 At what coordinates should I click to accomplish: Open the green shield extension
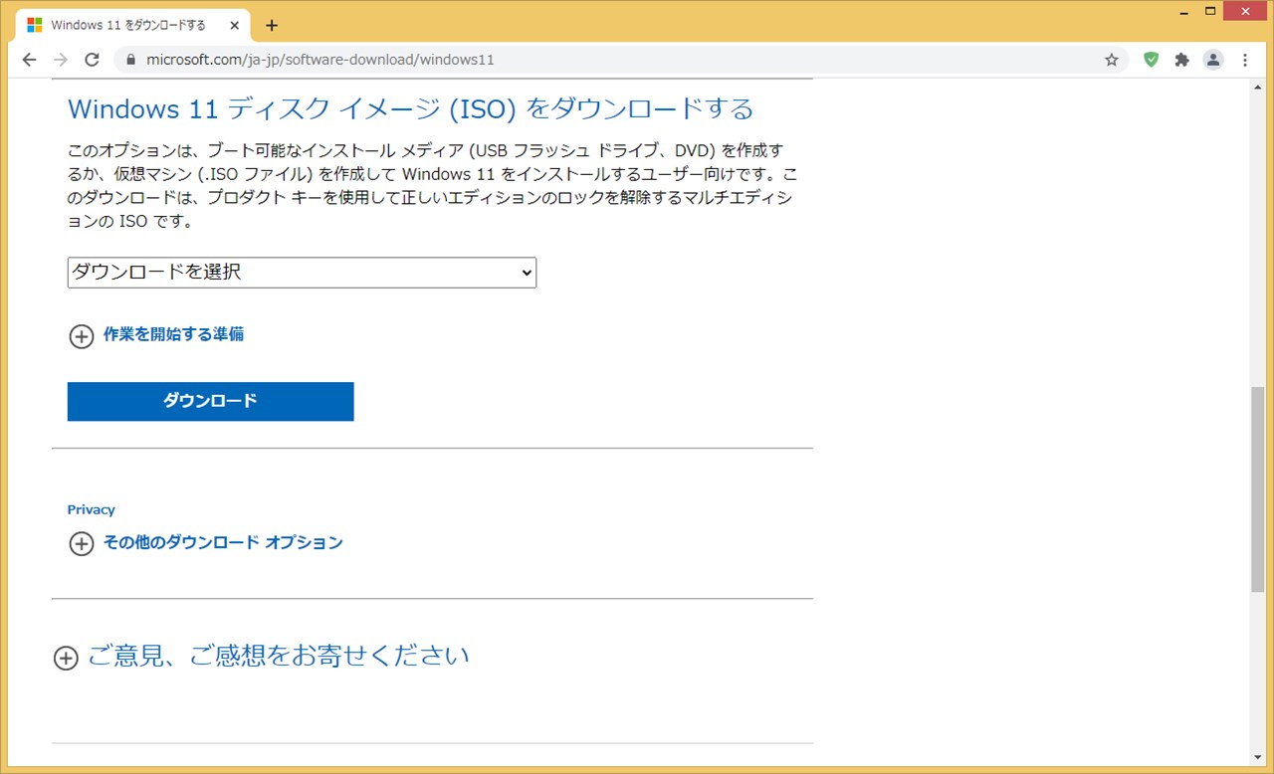[1151, 60]
